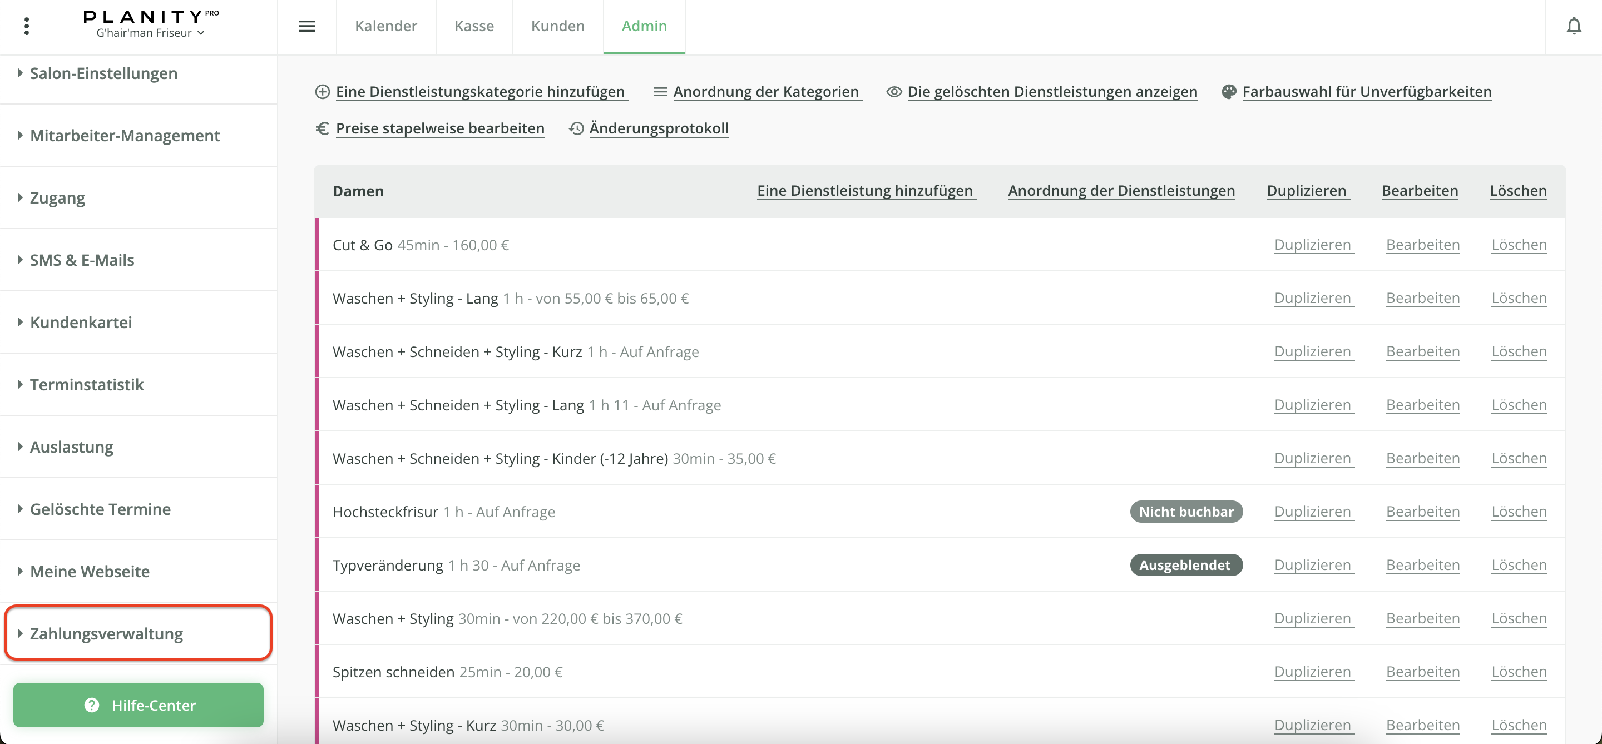Click the plus-circle add category icon
Screen dimensions: 1602x744
pos(322,92)
